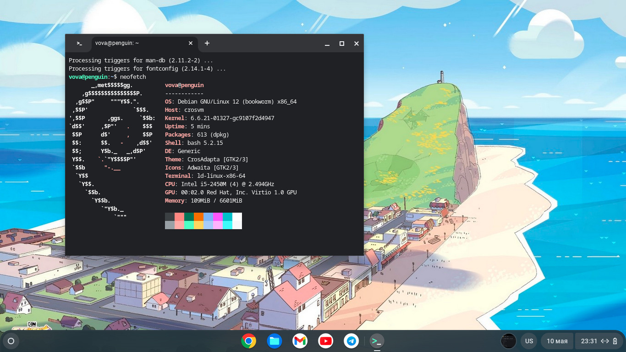Click the battery charging icon in tray
Viewport: 626px width, 352px height.
pyautogui.click(x=615, y=341)
